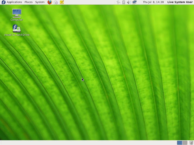Open the System menu

pos(40,2)
